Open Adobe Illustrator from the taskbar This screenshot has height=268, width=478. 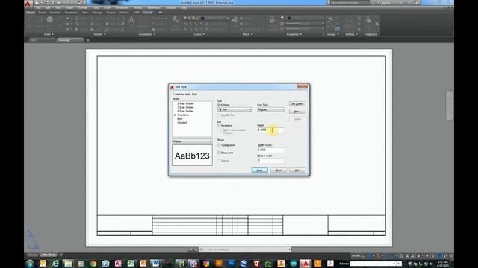[x=219, y=264]
